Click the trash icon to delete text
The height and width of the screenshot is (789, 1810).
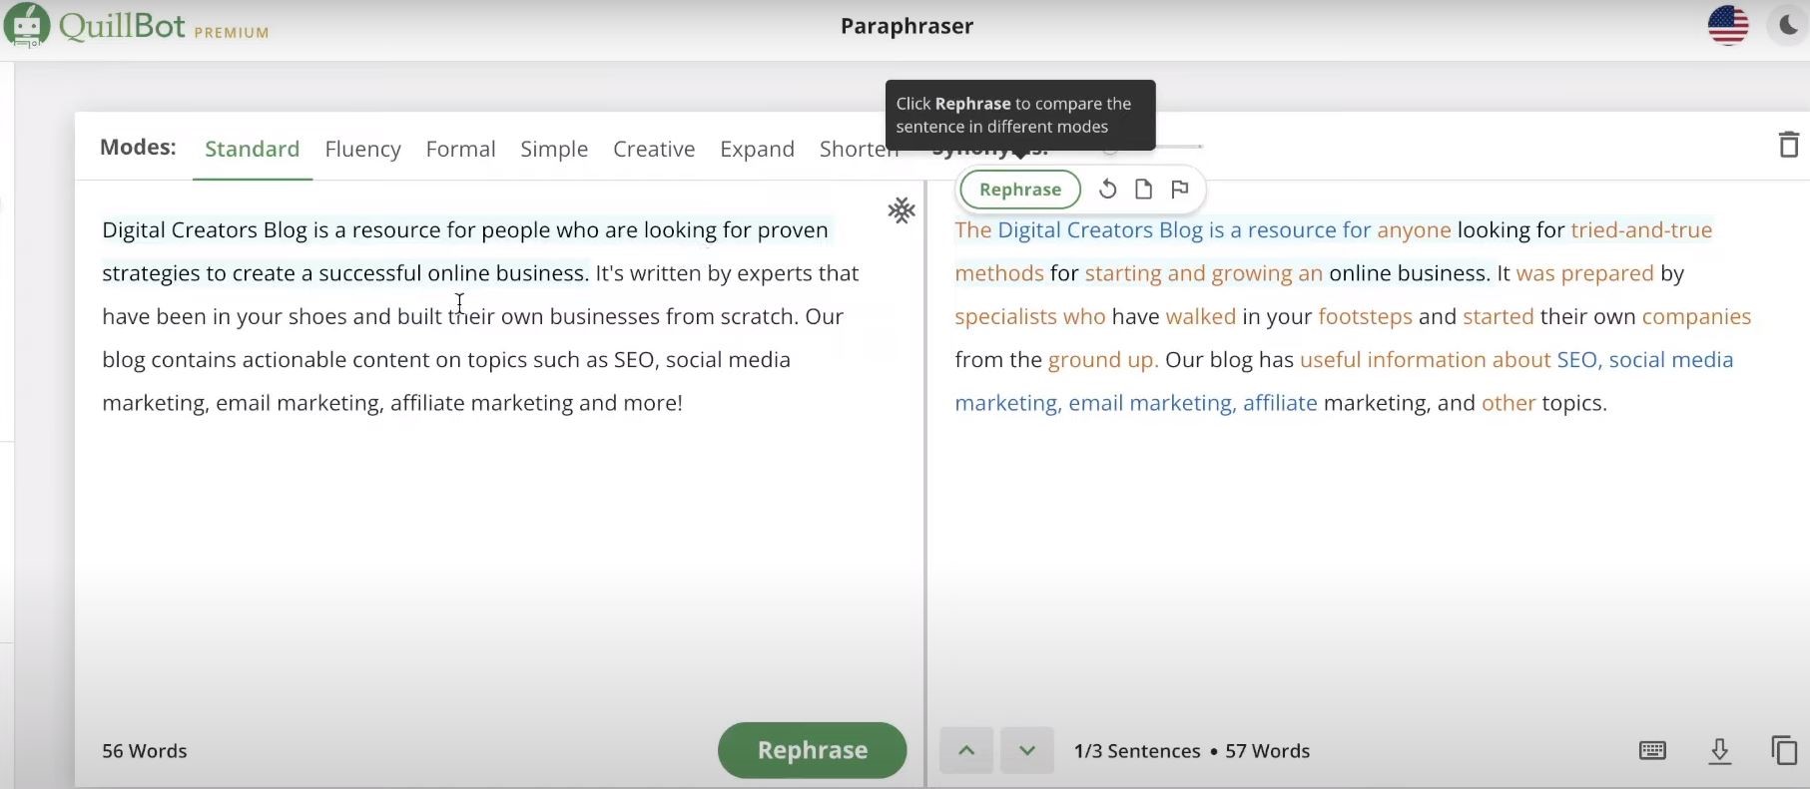click(1788, 146)
